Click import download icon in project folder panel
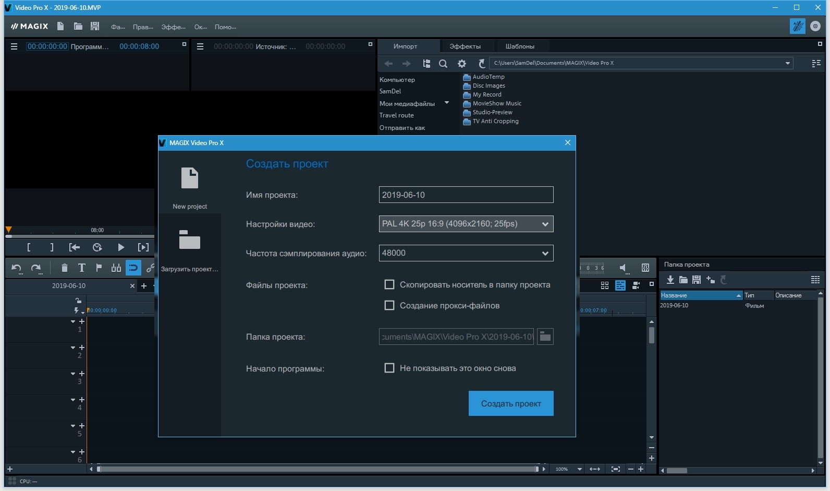830x491 pixels. pos(670,280)
